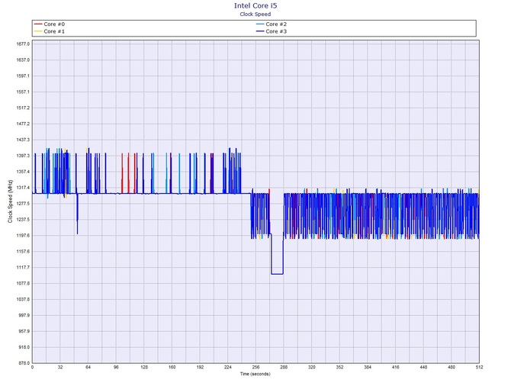
Task: Click the 384 tick on time axis
Action: (x=368, y=367)
